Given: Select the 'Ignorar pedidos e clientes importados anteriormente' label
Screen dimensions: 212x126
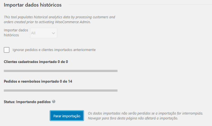Looking at the screenshot, I should coord(54,50).
